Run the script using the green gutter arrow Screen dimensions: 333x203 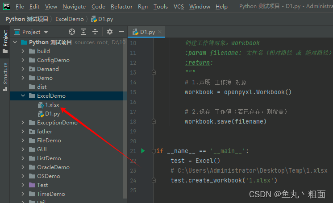(x=143, y=151)
